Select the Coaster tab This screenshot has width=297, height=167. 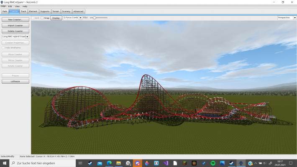pyautogui.click(x=14, y=11)
